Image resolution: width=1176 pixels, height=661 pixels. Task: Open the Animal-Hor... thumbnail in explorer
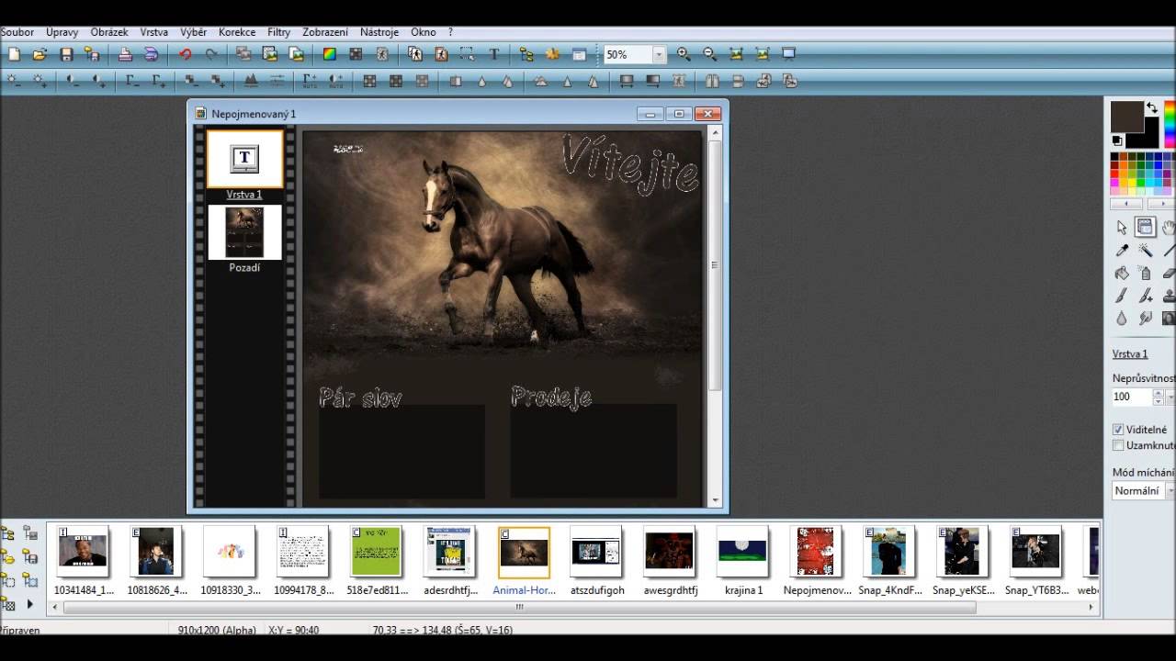pyautogui.click(x=524, y=553)
